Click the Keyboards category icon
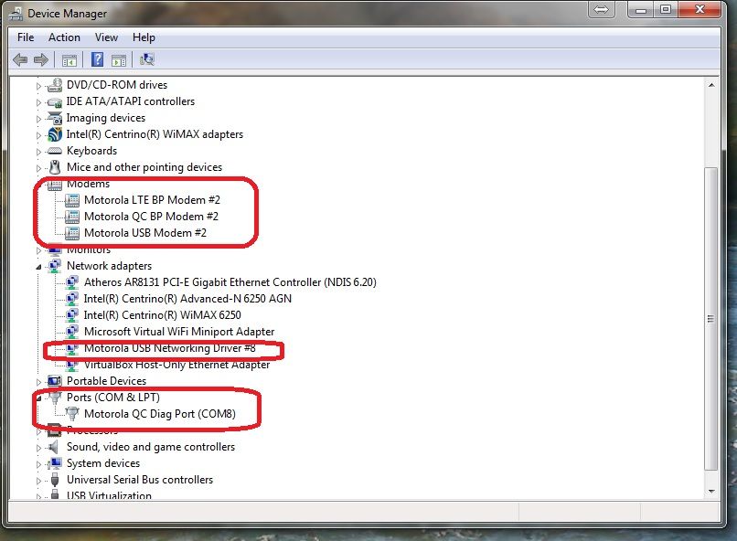Image resolution: width=737 pixels, height=541 pixels. tap(55, 151)
